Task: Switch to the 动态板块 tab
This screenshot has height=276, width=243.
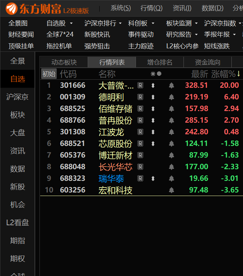Action: [x=64, y=62]
